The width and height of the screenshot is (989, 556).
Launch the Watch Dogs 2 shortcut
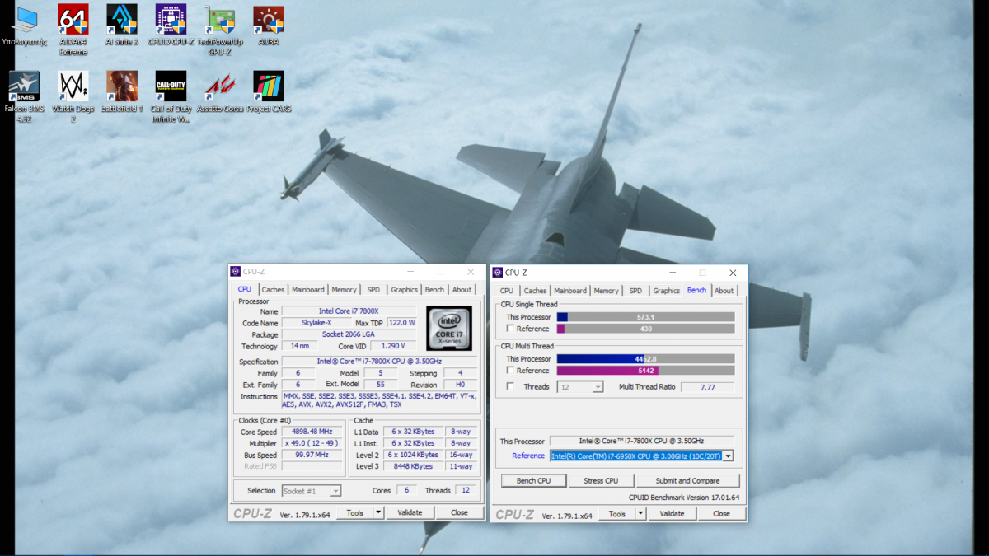click(x=73, y=96)
